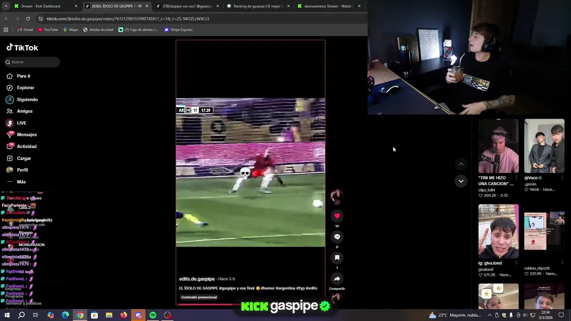Open the Windows notification center icon
This screenshot has width=571, height=321.
[x=562, y=315]
